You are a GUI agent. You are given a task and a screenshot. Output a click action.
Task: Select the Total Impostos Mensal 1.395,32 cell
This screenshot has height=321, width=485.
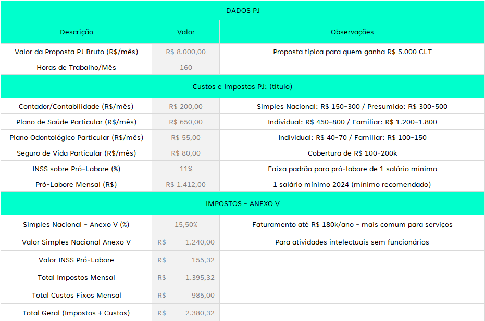pos(185,277)
